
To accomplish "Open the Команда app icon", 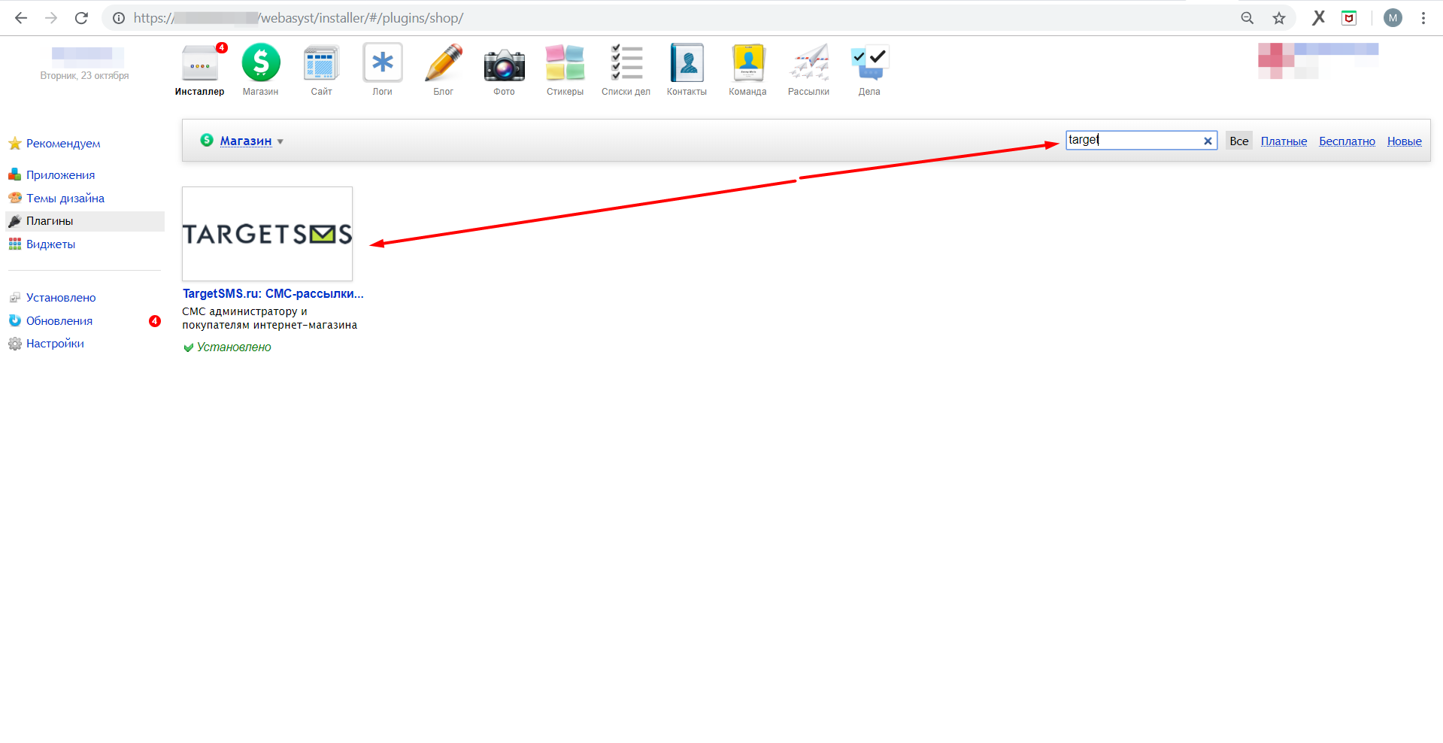I will click(748, 63).
